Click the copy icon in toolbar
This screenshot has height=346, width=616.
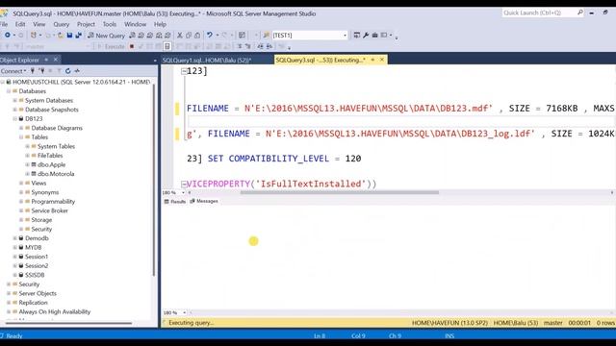click(x=189, y=36)
